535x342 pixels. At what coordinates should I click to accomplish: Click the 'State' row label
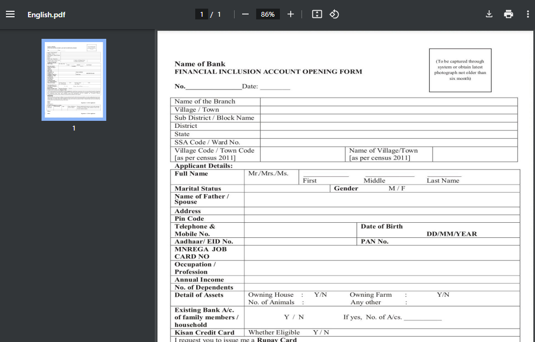(x=182, y=134)
